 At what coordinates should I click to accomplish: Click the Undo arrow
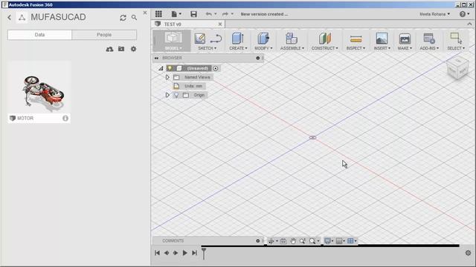pyautogui.click(x=209, y=14)
